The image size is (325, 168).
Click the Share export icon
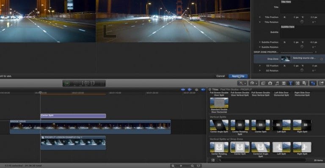(x=321, y=83)
